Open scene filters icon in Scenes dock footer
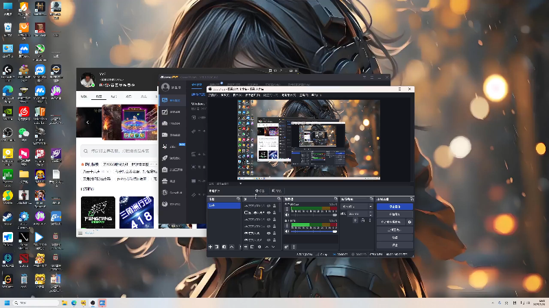The height and width of the screenshot is (308, 549). pyautogui.click(x=224, y=247)
